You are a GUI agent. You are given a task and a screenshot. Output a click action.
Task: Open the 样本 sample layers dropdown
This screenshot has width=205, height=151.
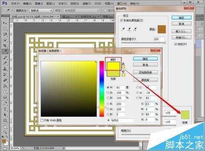tap(82, 11)
